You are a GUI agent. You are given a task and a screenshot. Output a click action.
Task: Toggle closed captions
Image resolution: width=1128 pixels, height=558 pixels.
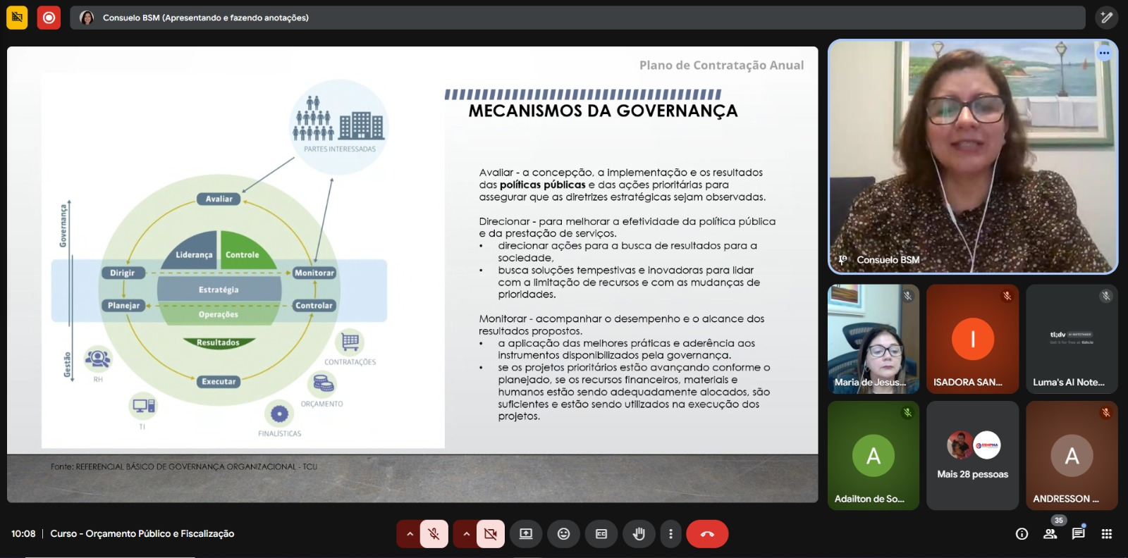pyautogui.click(x=601, y=534)
